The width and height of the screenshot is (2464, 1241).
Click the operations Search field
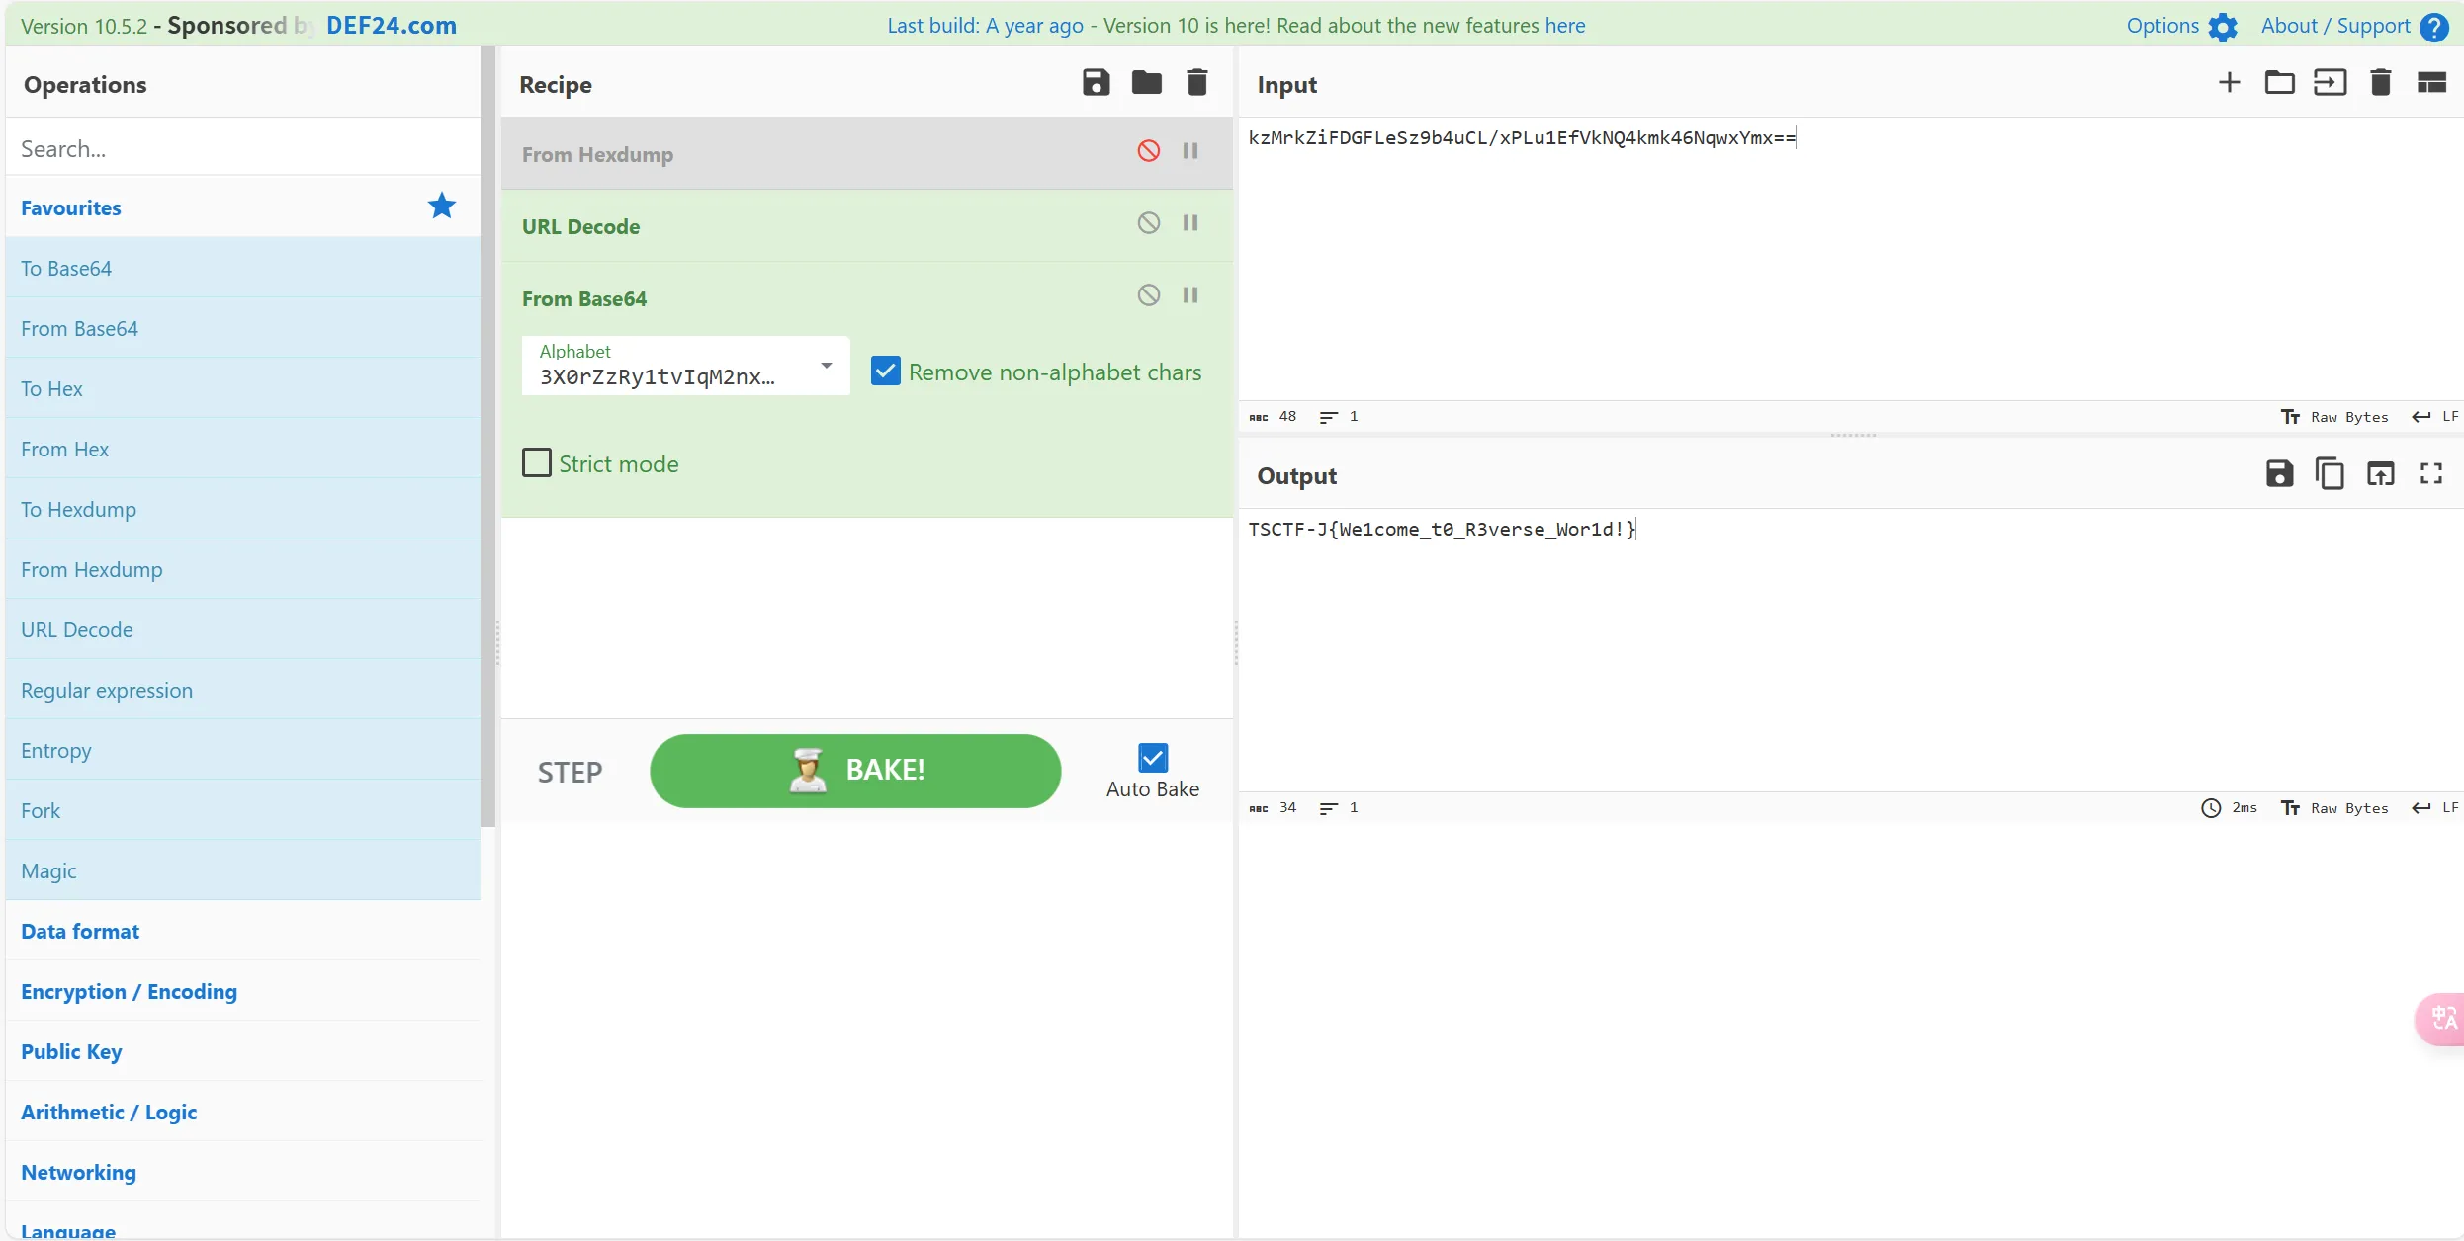coord(242,148)
